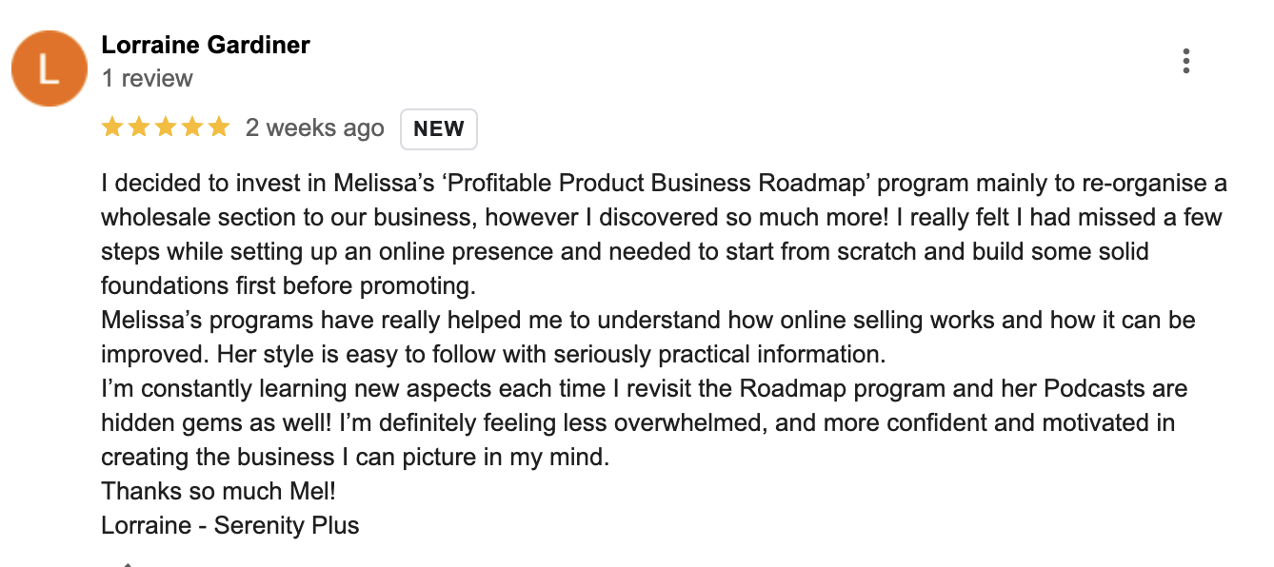Click the "Lorraine - Serenity Plus" signature
1274x567 pixels.
[x=230, y=525]
